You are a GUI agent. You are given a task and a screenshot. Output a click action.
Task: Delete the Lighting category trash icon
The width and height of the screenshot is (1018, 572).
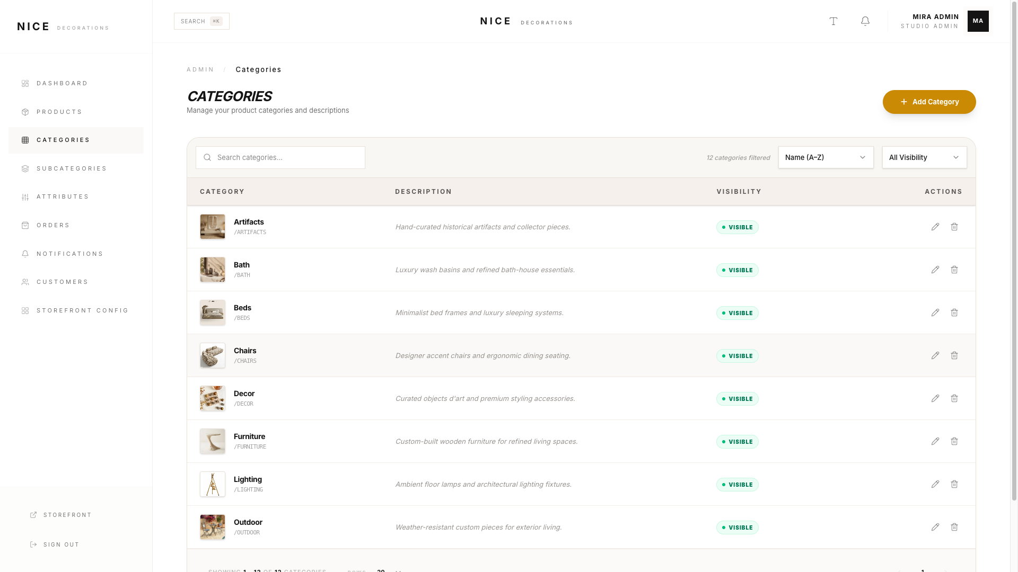[x=954, y=484]
